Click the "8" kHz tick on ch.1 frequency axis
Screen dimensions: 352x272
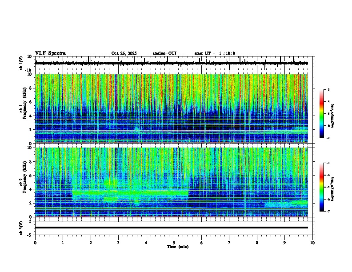(31, 88)
